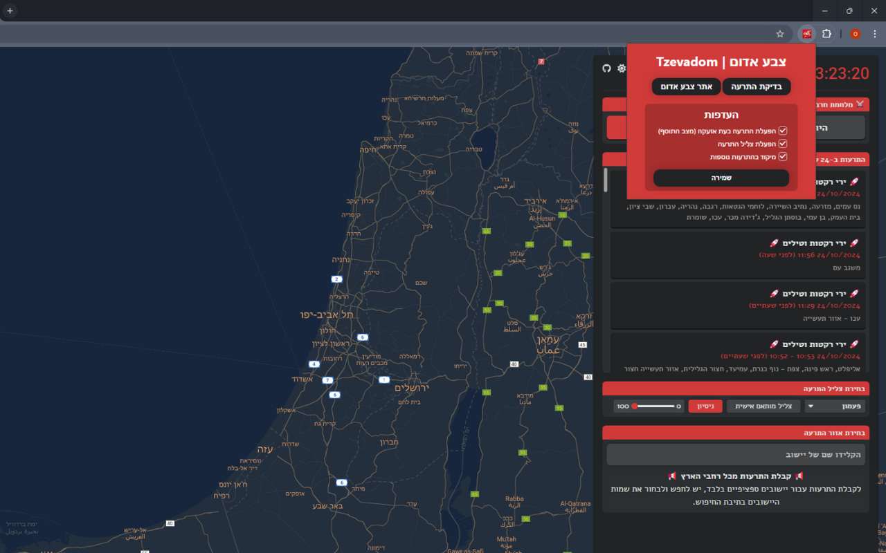This screenshot has height=553, width=886.
Task: Click the 'בדיקת התרעה' button in the popup
Action: 757,86
